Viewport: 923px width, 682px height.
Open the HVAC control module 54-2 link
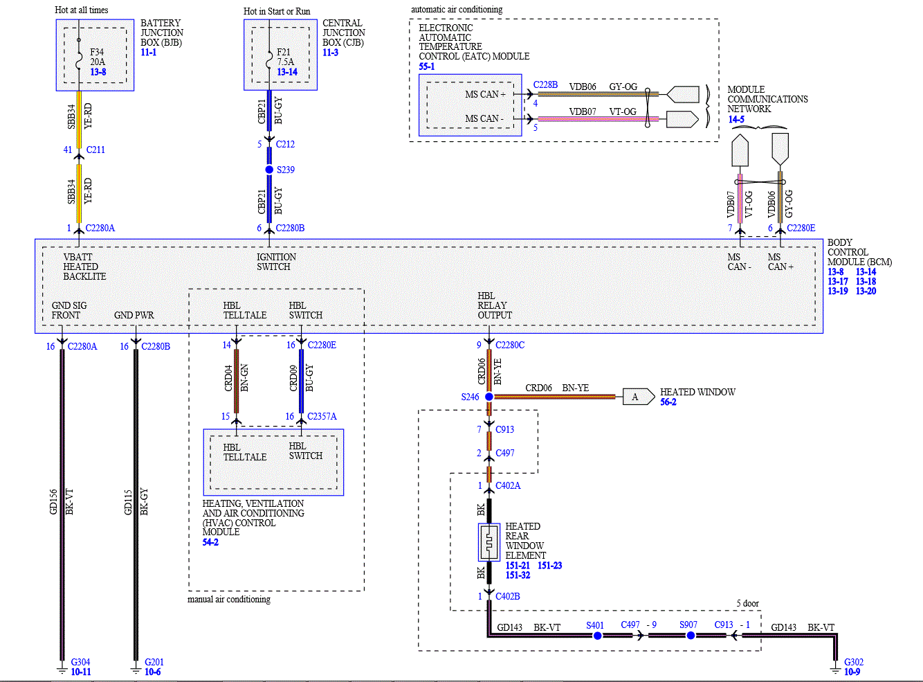coord(210,542)
